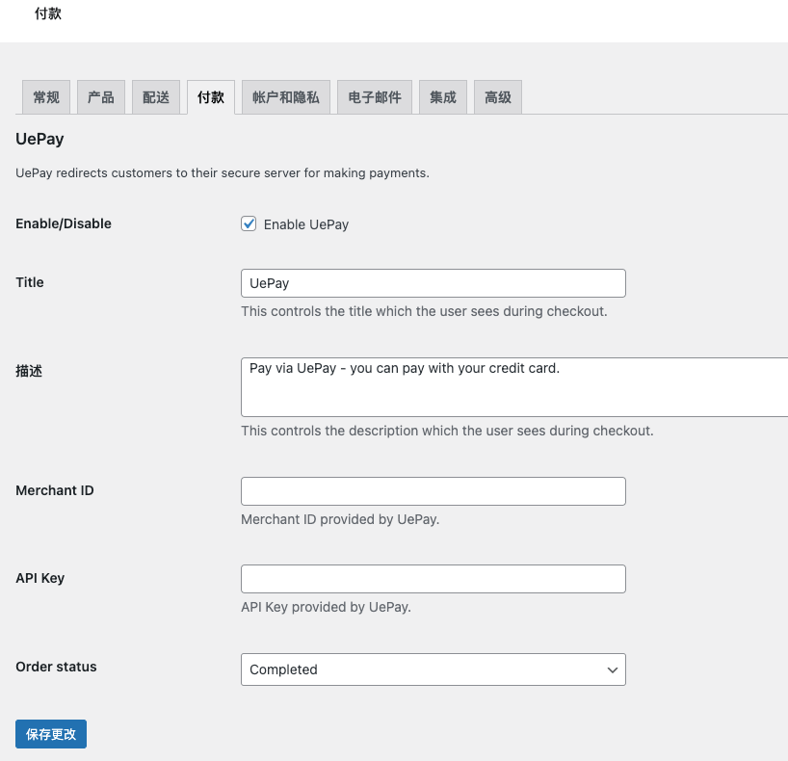The height and width of the screenshot is (761, 788).
Task: Focus the Merchant ID input field
Action: tap(433, 491)
